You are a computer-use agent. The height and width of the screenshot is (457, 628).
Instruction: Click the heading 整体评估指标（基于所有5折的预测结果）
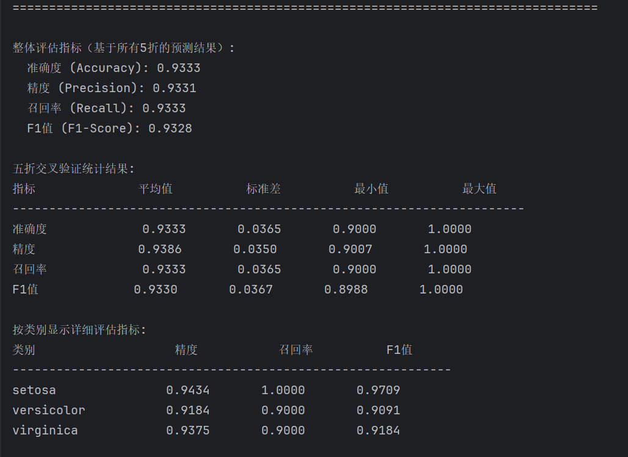click(x=123, y=48)
